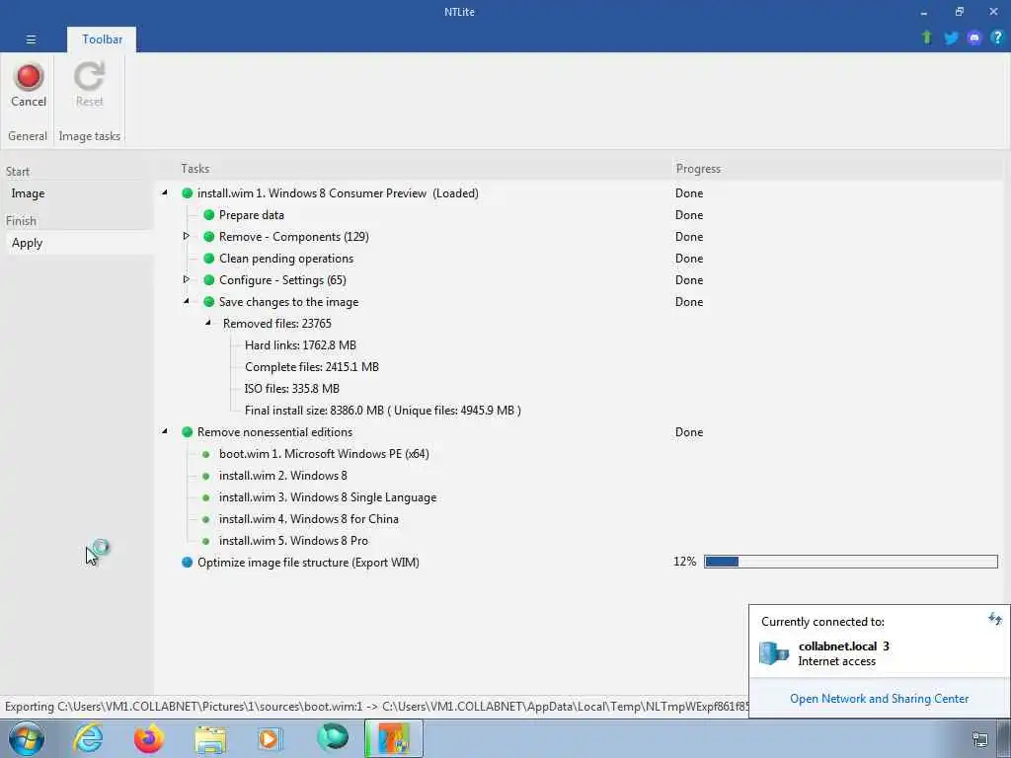Click the install.wim 5 Pro bullet dot
The image size is (1011, 758).
click(205, 542)
